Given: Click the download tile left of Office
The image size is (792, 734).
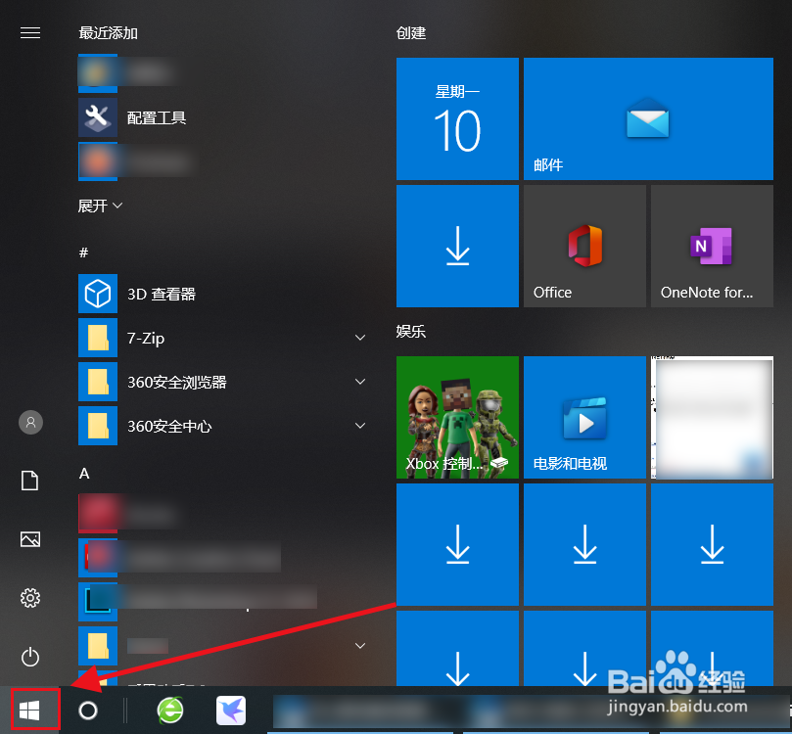Looking at the screenshot, I should coord(457,246).
